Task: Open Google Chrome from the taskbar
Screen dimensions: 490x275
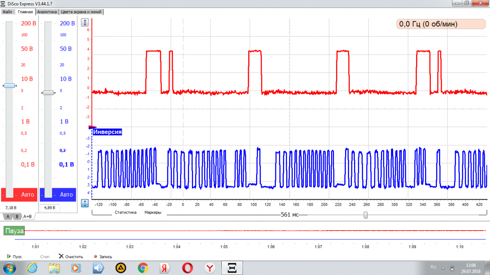Action: tap(143, 268)
